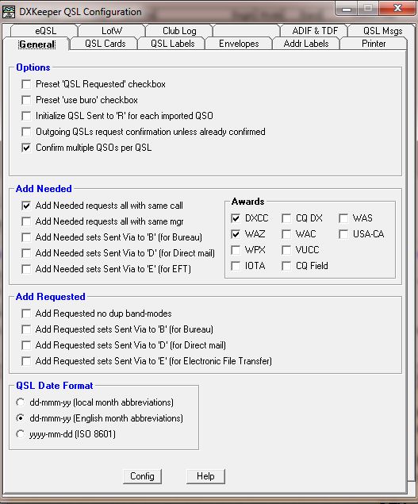This screenshot has width=418, height=504.
Task: Uncheck the DXCC award checkbox
Action: pyautogui.click(x=236, y=218)
